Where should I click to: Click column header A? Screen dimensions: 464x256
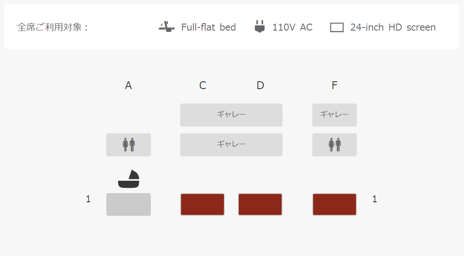(x=128, y=86)
